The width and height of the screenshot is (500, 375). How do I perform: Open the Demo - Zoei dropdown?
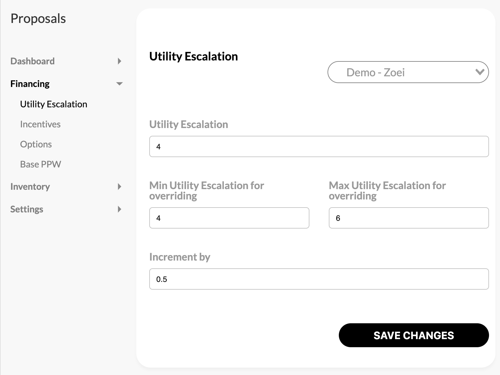pos(408,72)
